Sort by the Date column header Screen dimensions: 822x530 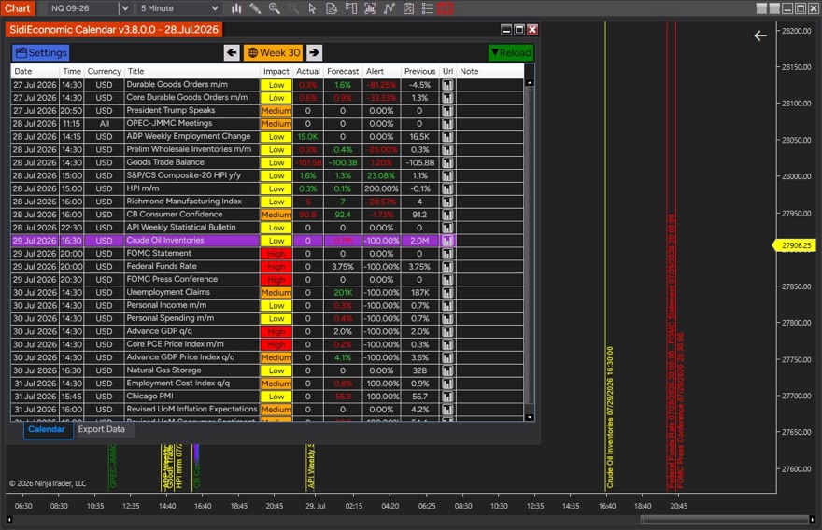coord(35,71)
